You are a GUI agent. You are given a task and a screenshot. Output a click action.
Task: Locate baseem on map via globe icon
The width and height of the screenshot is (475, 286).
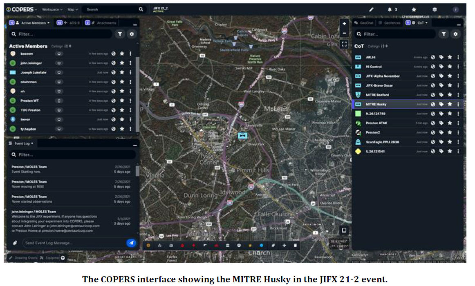click(113, 54)
